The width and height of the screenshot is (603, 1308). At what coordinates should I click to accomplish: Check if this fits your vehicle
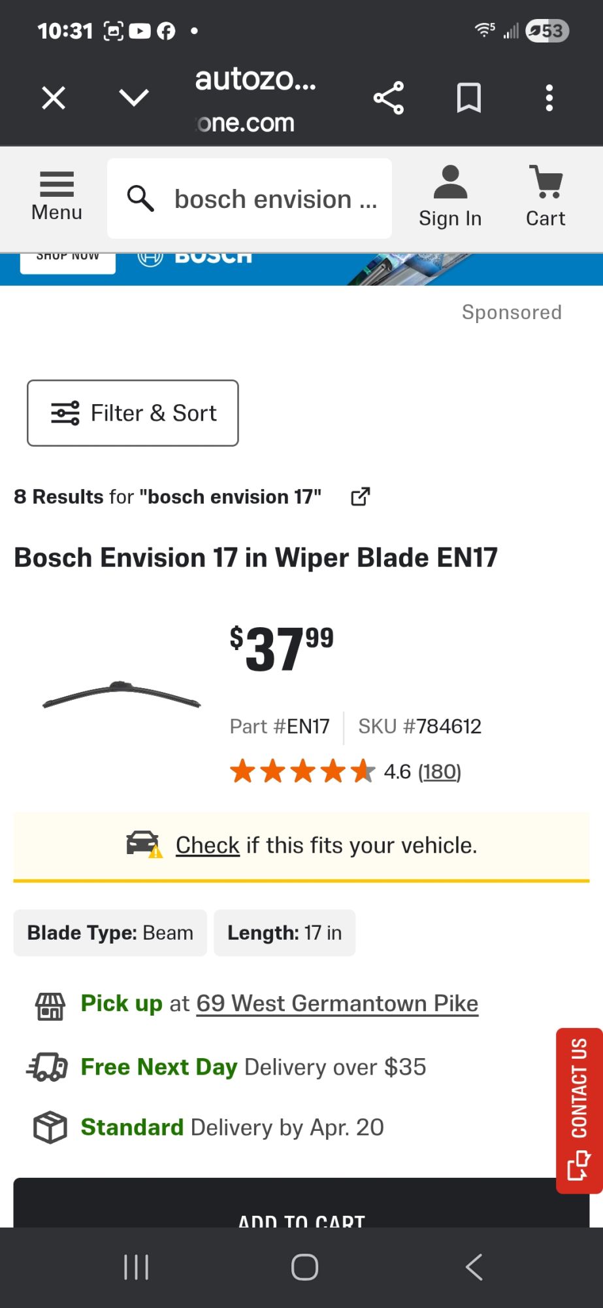208,846
